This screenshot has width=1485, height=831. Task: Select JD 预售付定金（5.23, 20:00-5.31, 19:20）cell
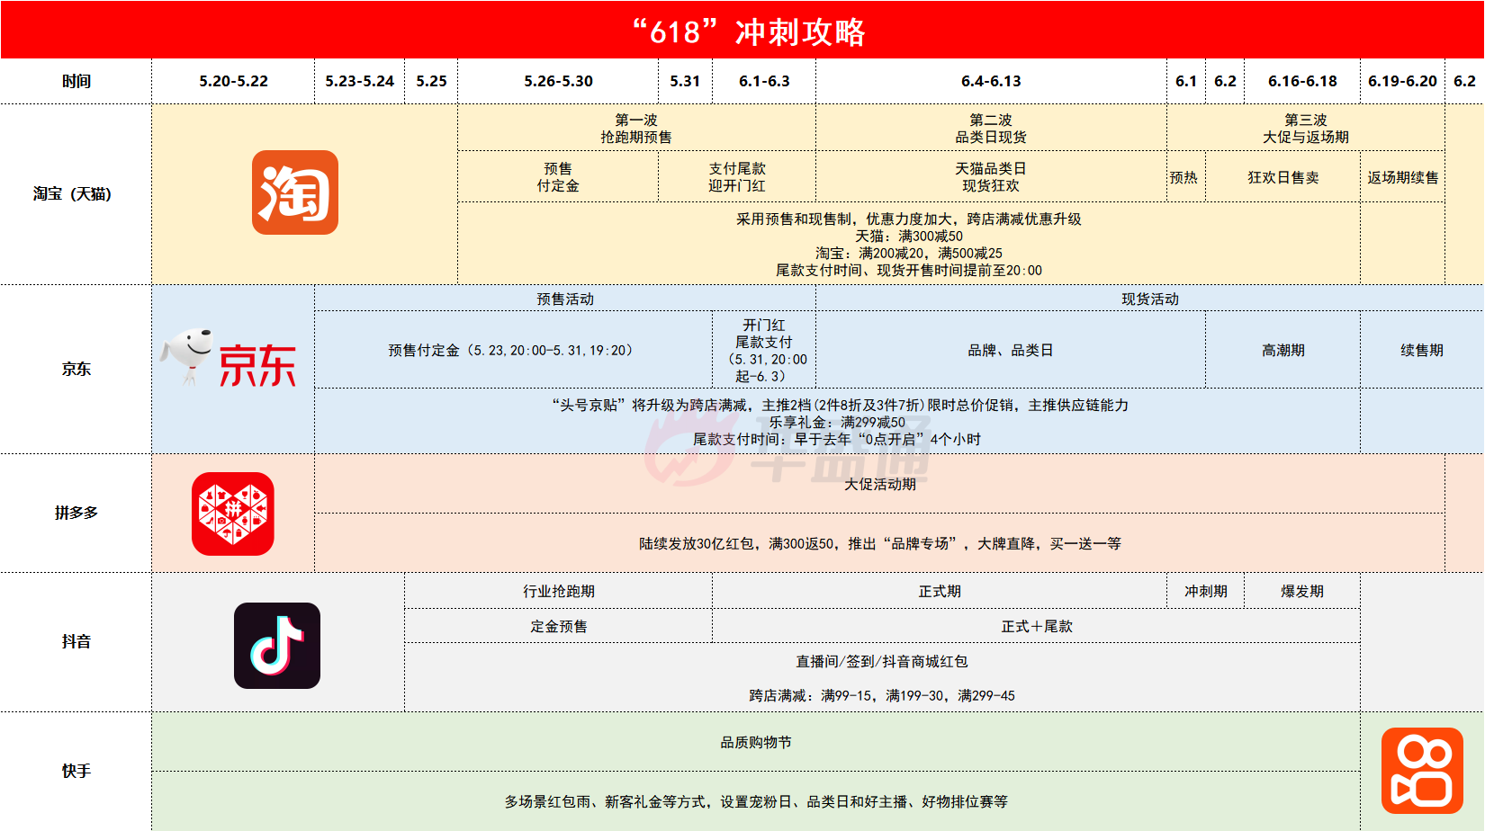tap(513, 350)
